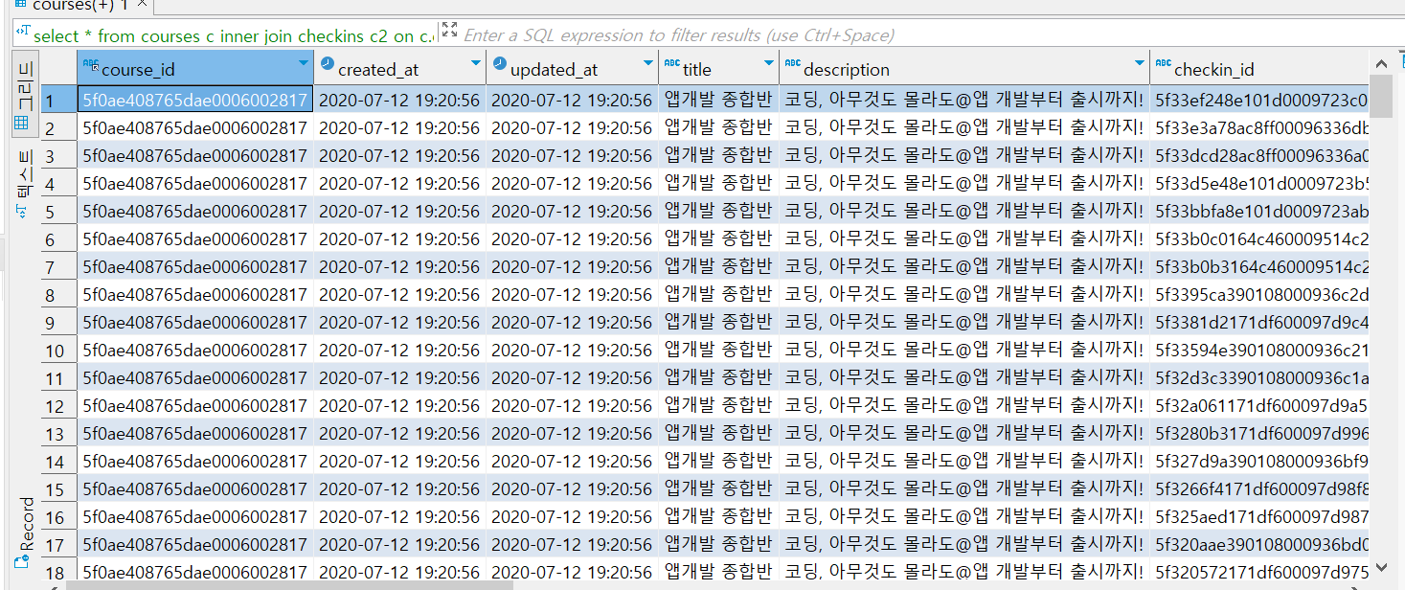
Task: Click the clock icon on created_at header
Action: point(328,65)
